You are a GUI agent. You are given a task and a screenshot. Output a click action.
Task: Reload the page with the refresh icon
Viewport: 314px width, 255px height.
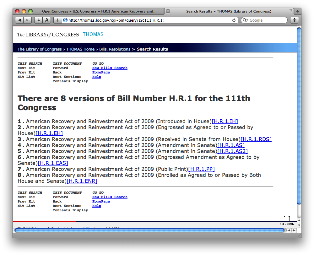[234, 20]
